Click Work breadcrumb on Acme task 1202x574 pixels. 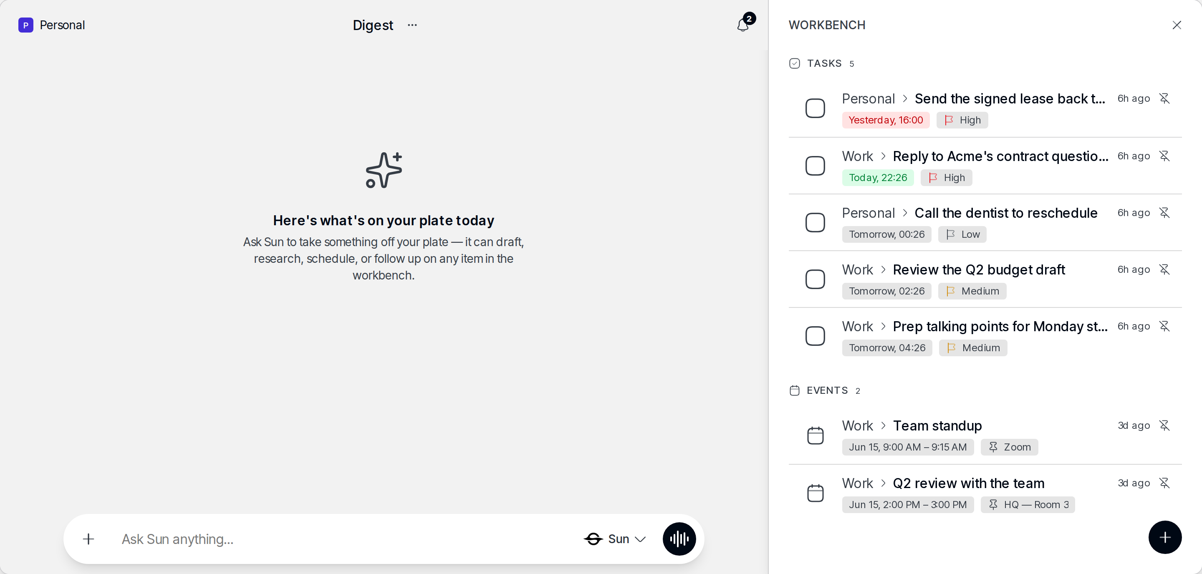(x=857, y=156)
